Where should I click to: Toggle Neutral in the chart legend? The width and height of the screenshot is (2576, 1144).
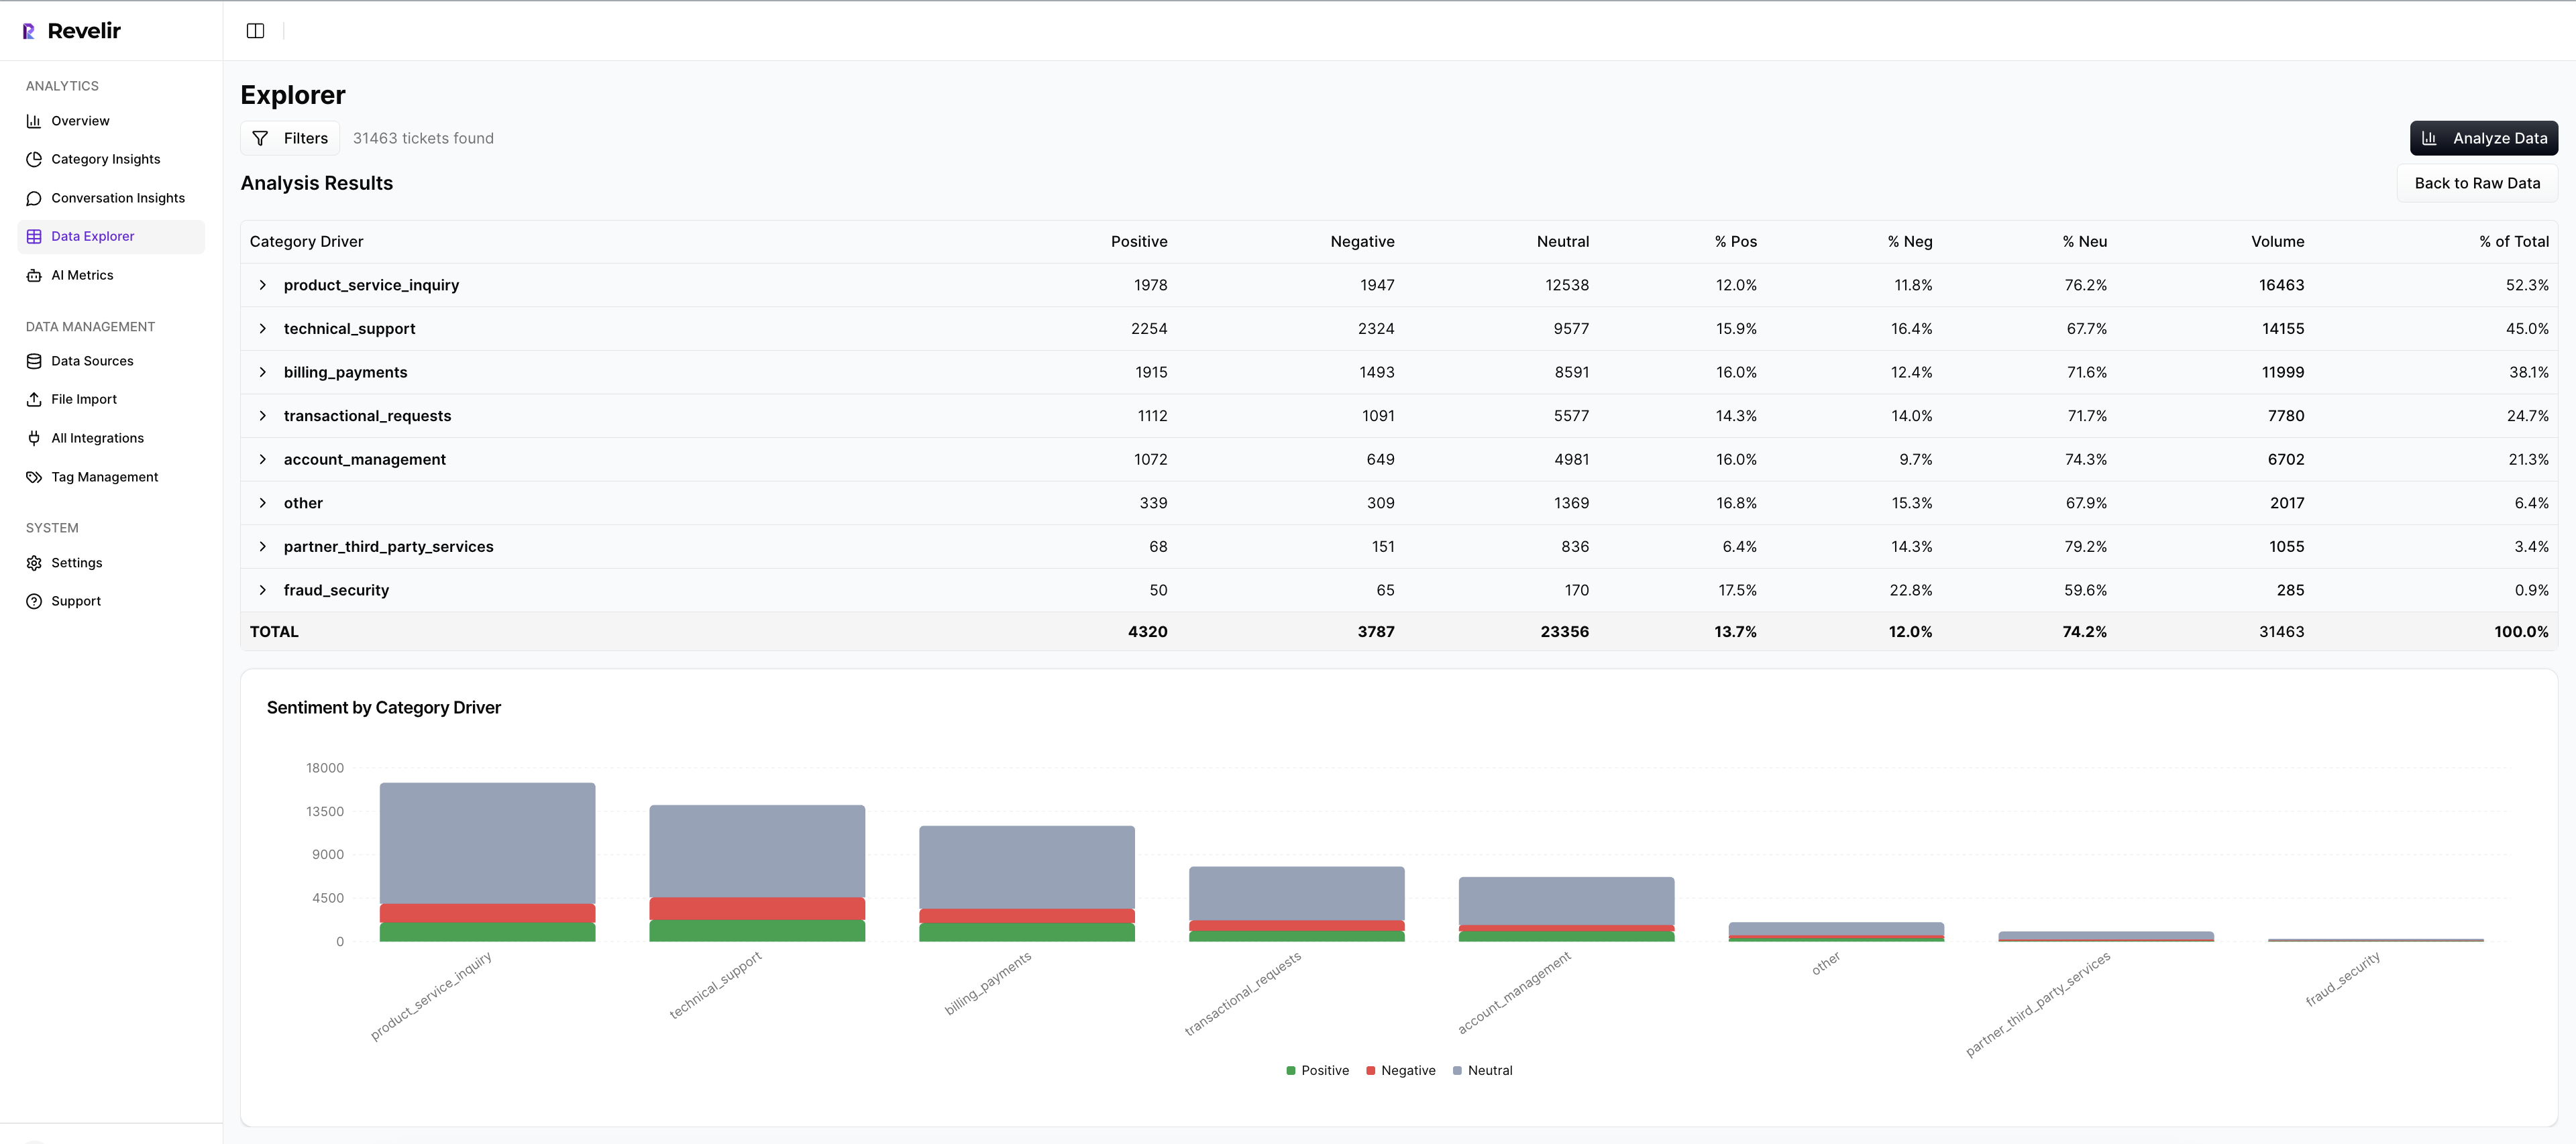point(1483,1070)
